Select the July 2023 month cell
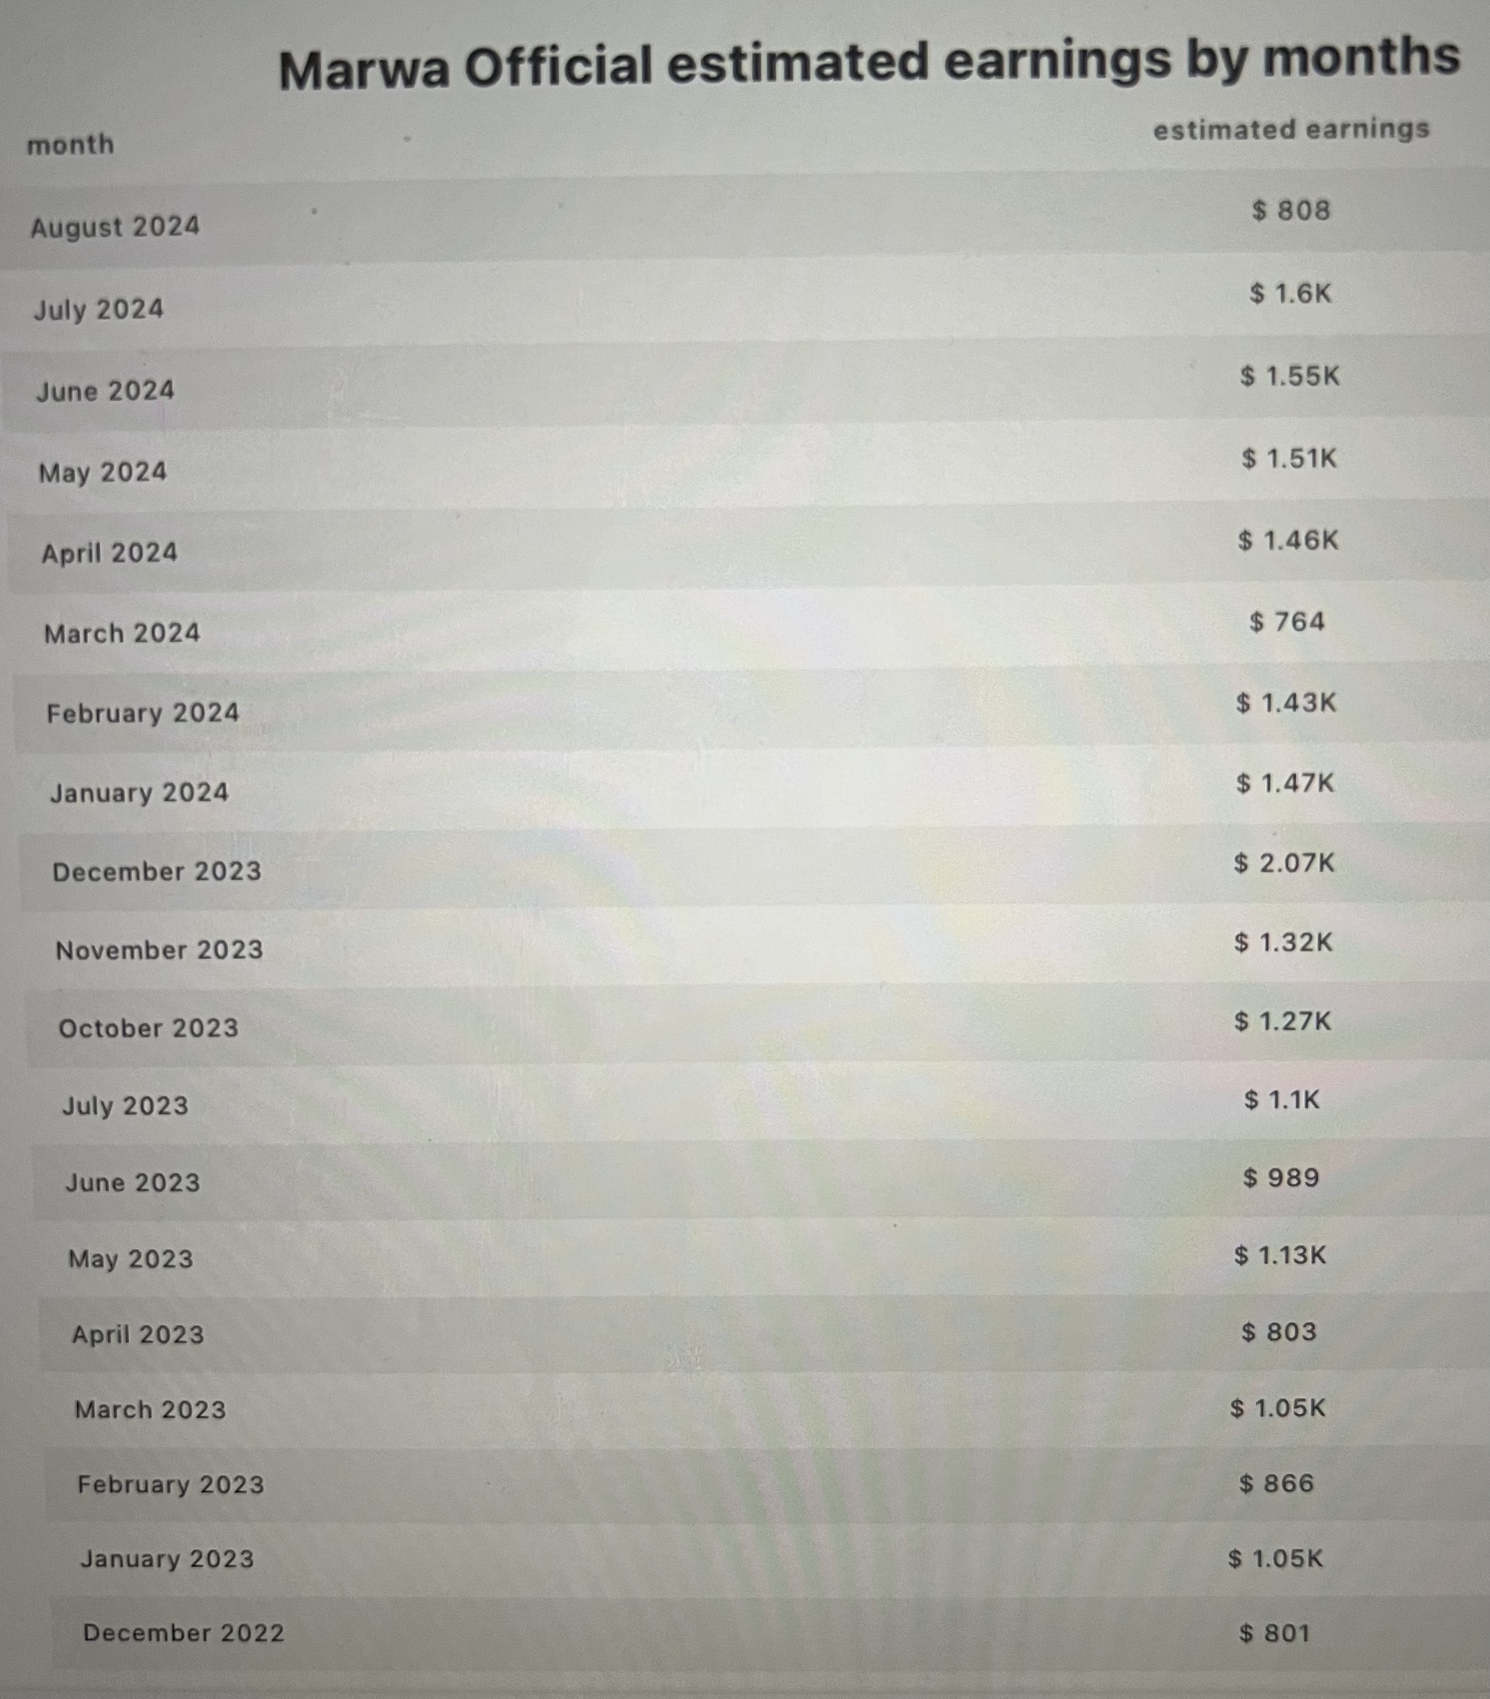 click(126, 1105)
